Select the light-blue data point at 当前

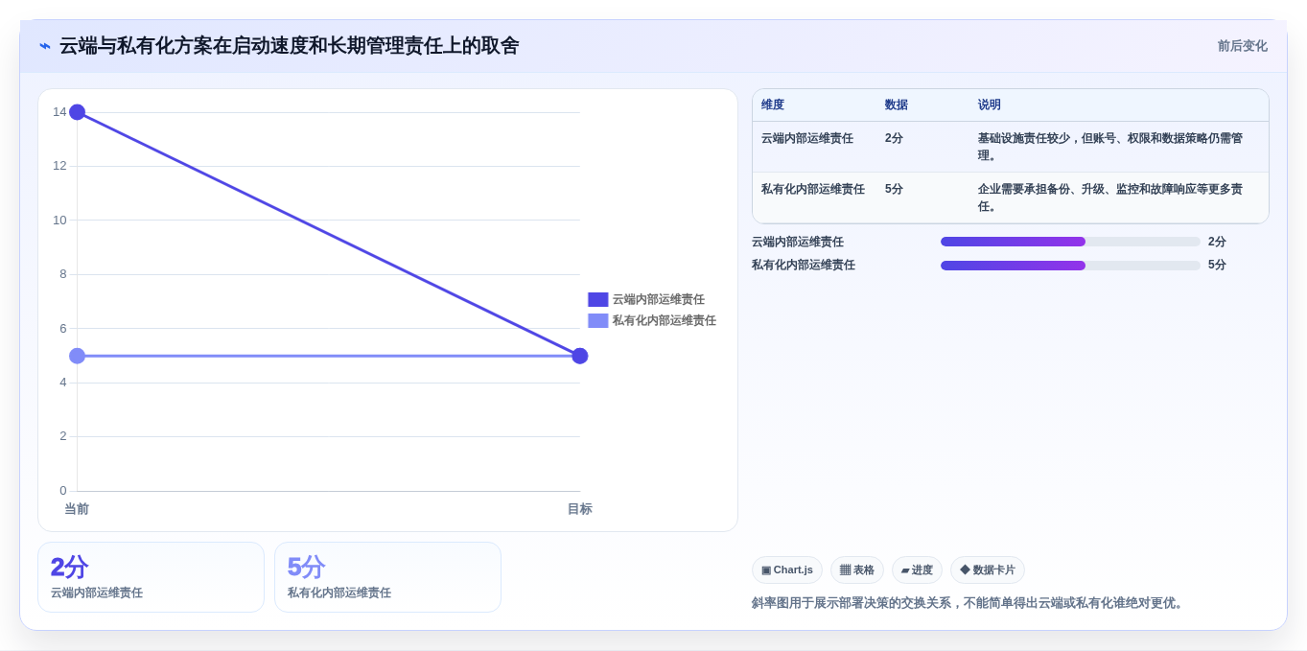pos(78,356)
